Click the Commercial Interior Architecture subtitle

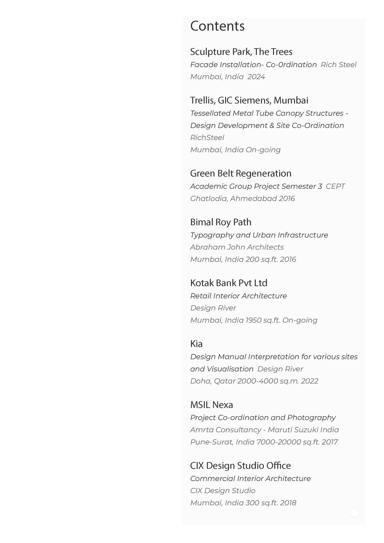(x=250, y=479)
